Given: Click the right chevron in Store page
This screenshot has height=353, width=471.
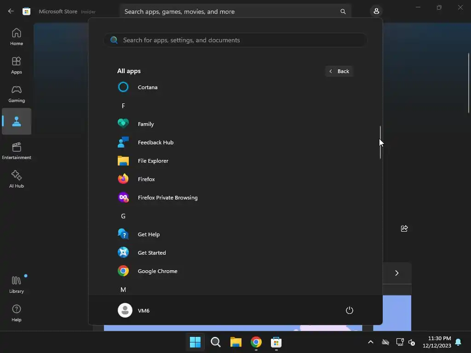Looking at the screenshot, I should 397,273.
